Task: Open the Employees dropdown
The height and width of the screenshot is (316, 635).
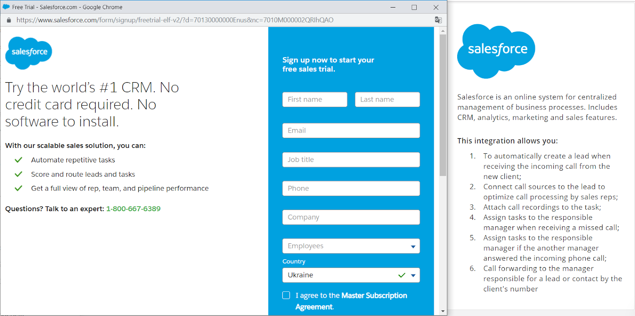Action: coord(351,246)
